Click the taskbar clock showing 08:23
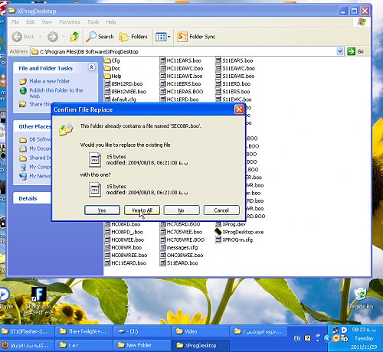Viewport: 383px width, 352px height. point(364,330)
